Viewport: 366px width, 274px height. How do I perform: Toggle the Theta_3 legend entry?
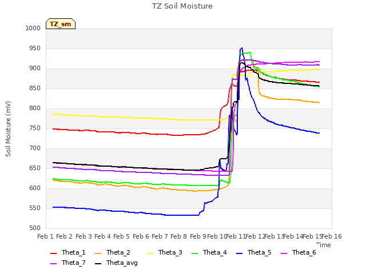(x=165, y=252)
